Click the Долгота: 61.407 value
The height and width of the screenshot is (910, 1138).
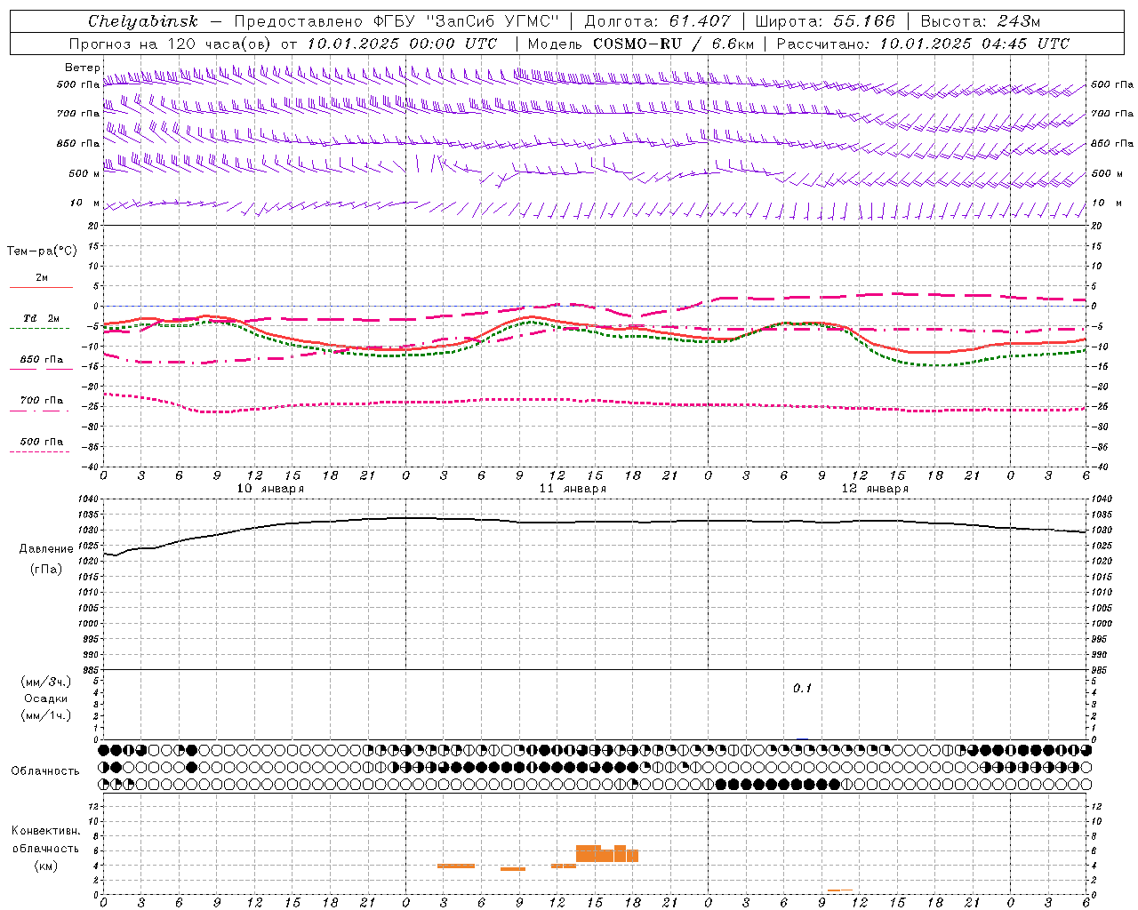coord(657,21)
